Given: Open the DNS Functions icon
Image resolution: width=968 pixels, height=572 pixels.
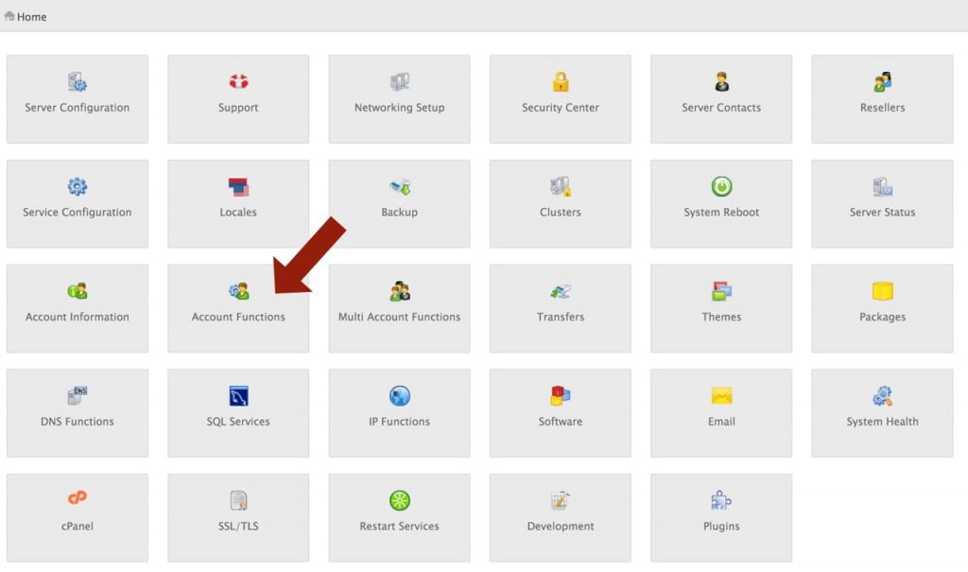Looking at the screenshot, I should coord(78,396).
